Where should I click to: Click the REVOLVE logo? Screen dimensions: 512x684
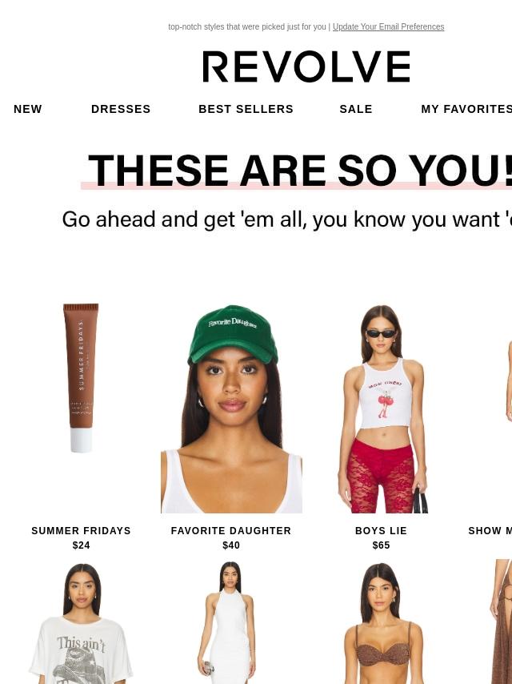(306, 66)
